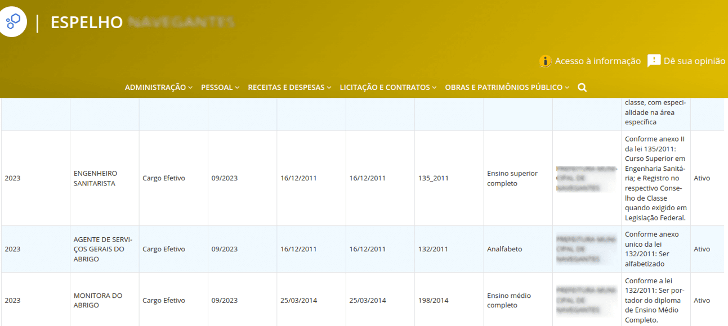Open the Licitação e Contratos menu
This screenshot has height=326, width=728.
pyautogui.click(x=388, y=88)
